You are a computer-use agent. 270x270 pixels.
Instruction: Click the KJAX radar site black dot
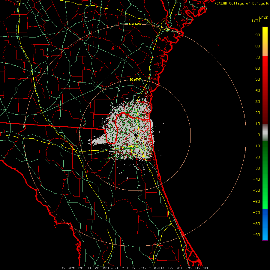pos(136,135)
